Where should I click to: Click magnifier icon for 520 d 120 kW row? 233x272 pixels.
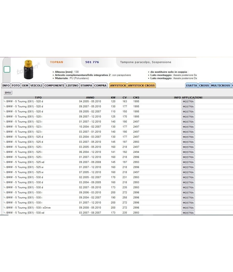point(4,101)
